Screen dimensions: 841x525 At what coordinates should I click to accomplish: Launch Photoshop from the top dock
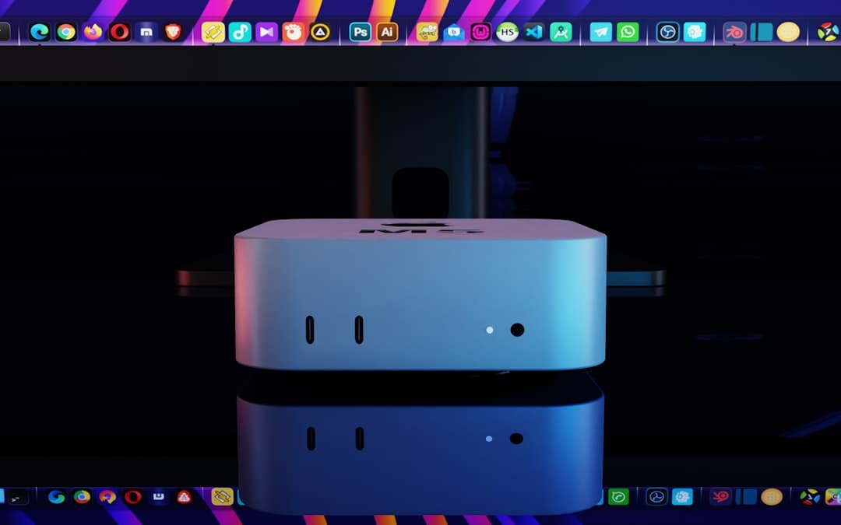[360, 32]
